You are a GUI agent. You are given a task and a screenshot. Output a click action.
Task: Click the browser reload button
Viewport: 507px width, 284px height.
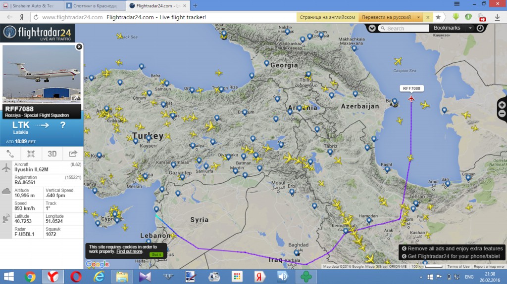[36, 17]
